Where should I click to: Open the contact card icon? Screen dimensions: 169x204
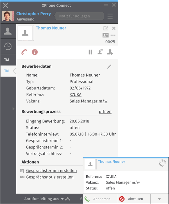pyautogui.click(x=105, y=35)
